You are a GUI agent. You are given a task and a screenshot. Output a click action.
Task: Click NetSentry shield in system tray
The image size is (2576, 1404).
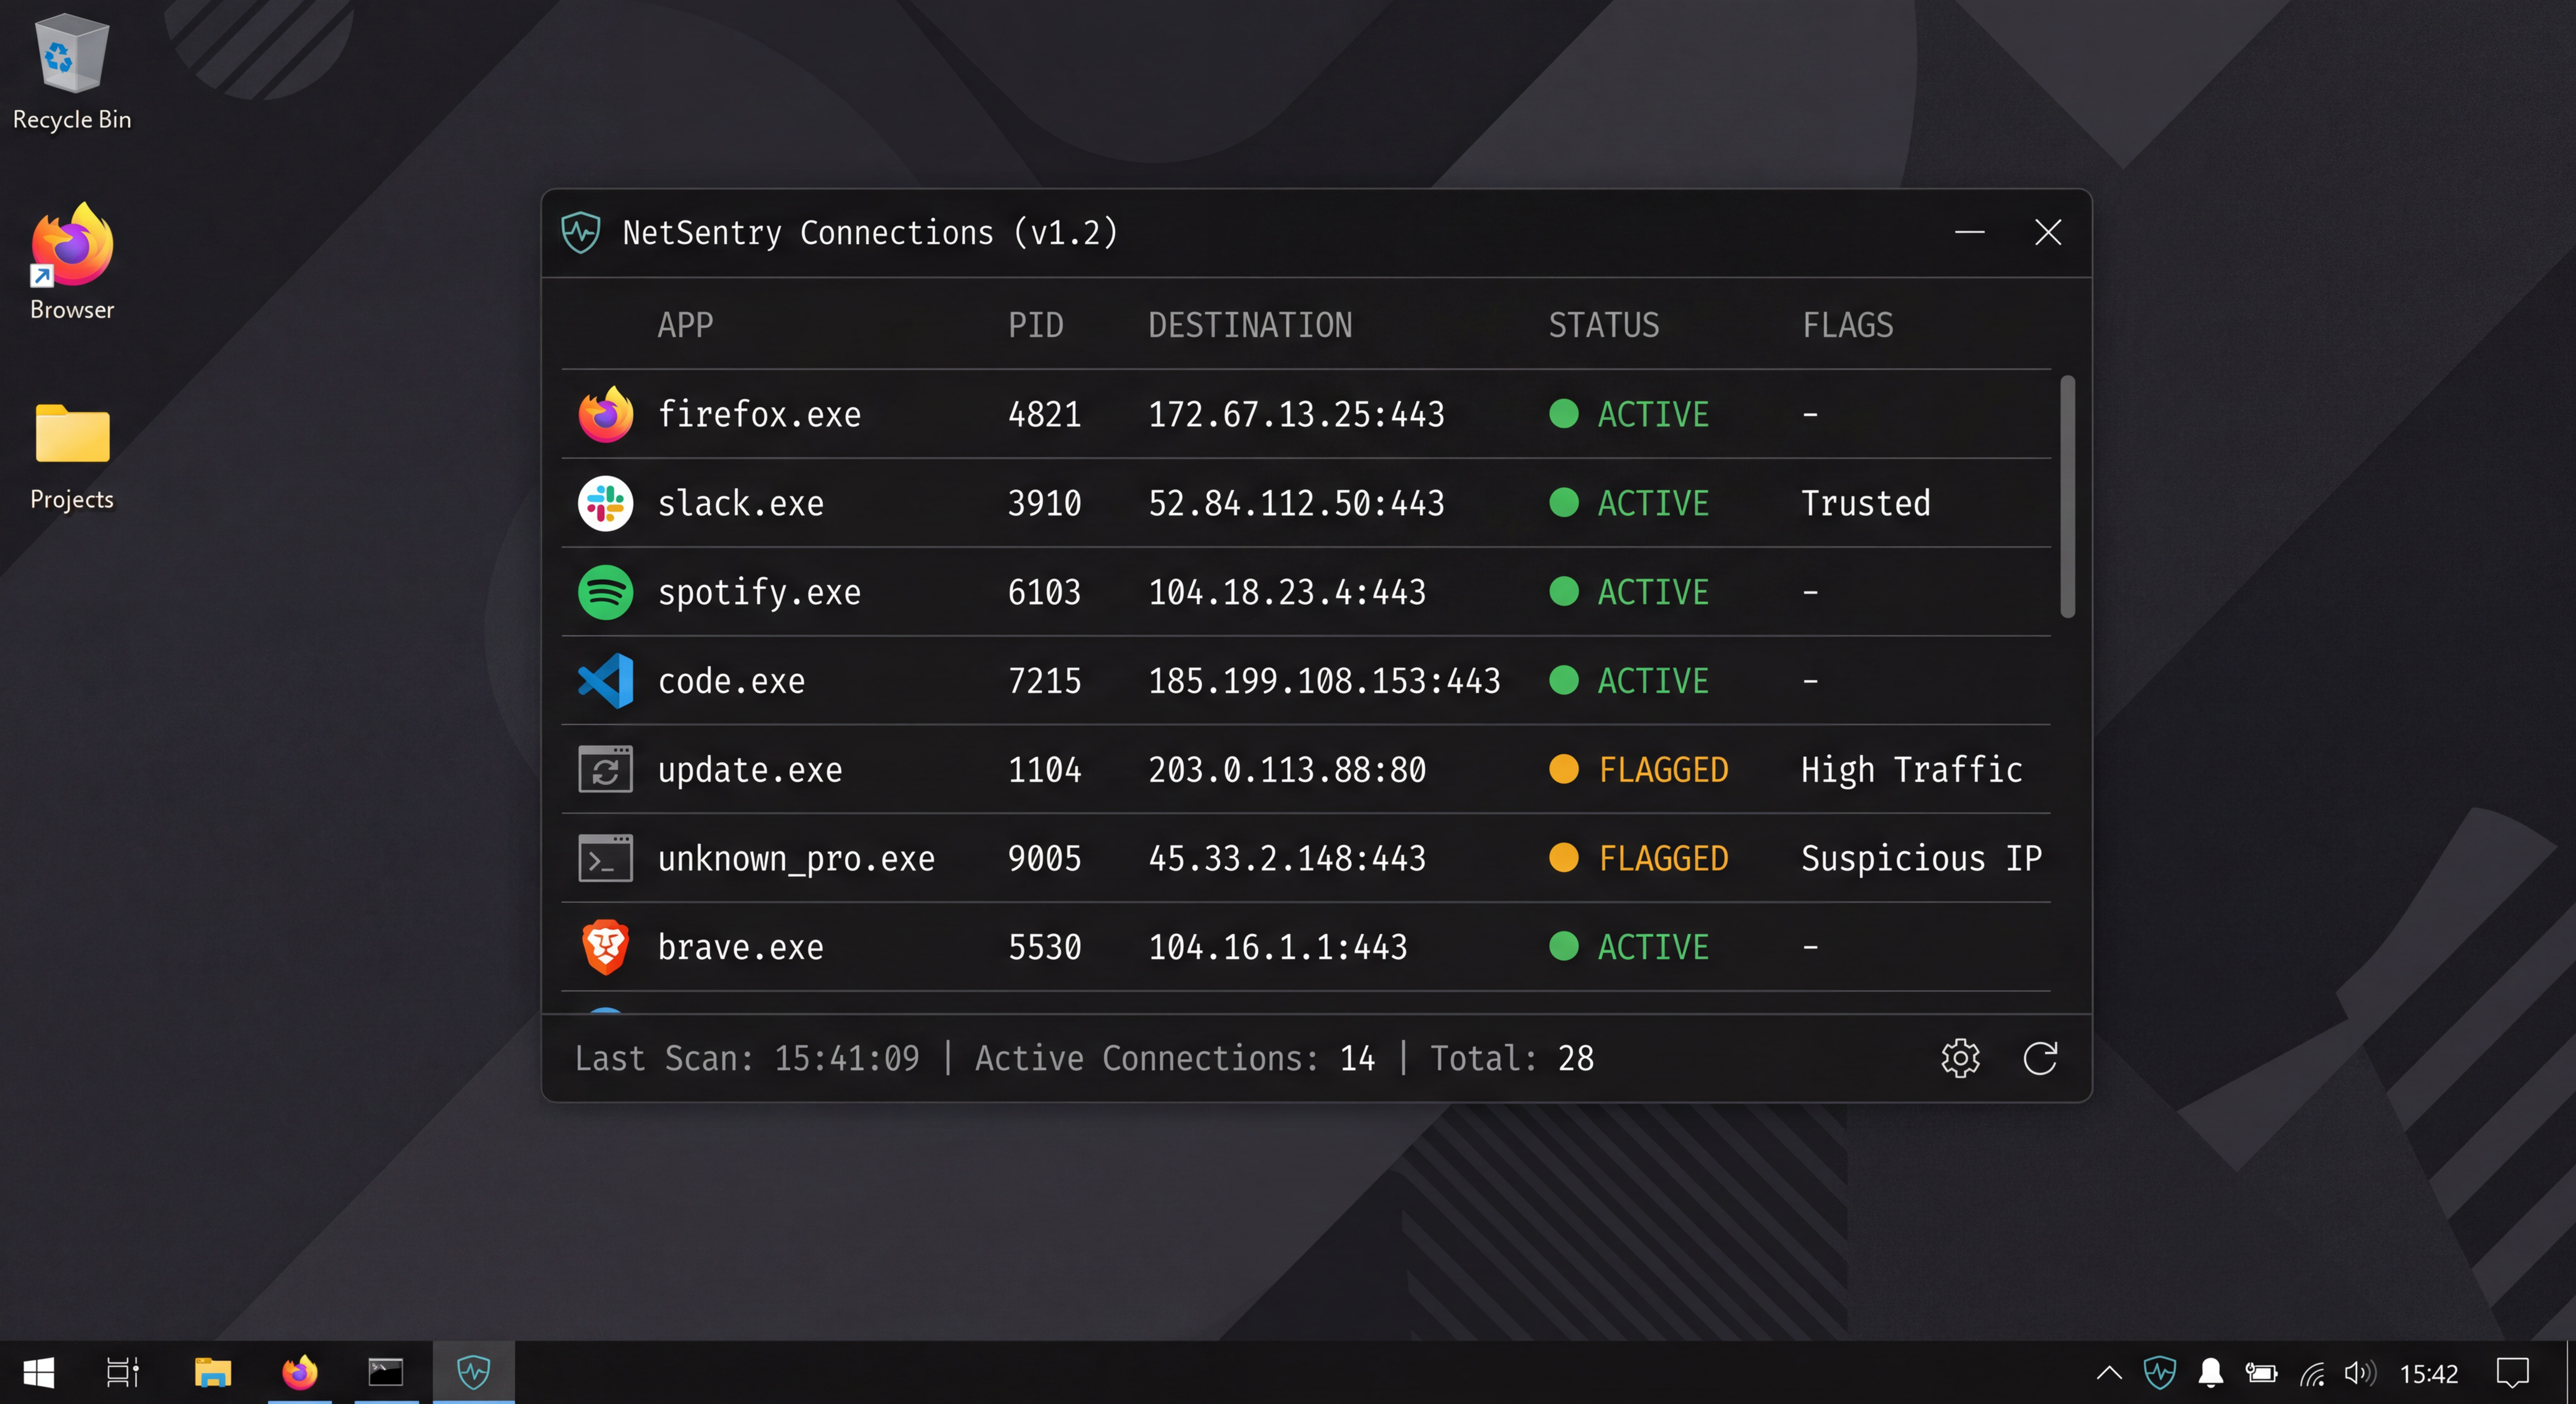[x=2159, y=1373]
